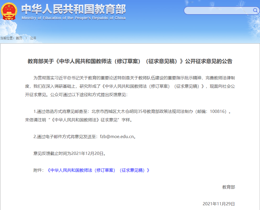This screenshot has width=260, height=210.
Task: Click the national emblem logo
Action: pos(9,11)
